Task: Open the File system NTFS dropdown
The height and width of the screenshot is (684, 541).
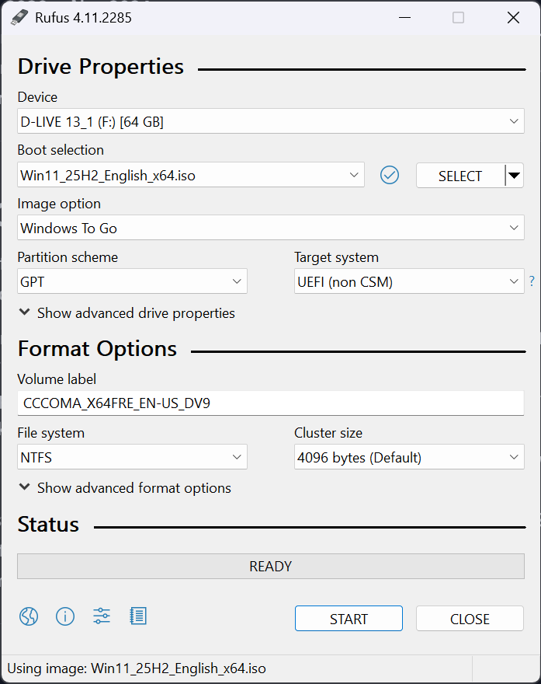Action: (132, 458)
